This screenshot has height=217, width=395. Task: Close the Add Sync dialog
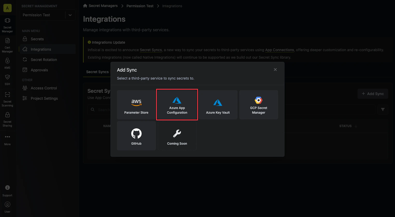[x=275, y=69]
